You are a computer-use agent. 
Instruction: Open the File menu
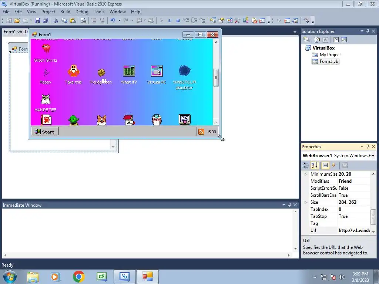point(6,11)
